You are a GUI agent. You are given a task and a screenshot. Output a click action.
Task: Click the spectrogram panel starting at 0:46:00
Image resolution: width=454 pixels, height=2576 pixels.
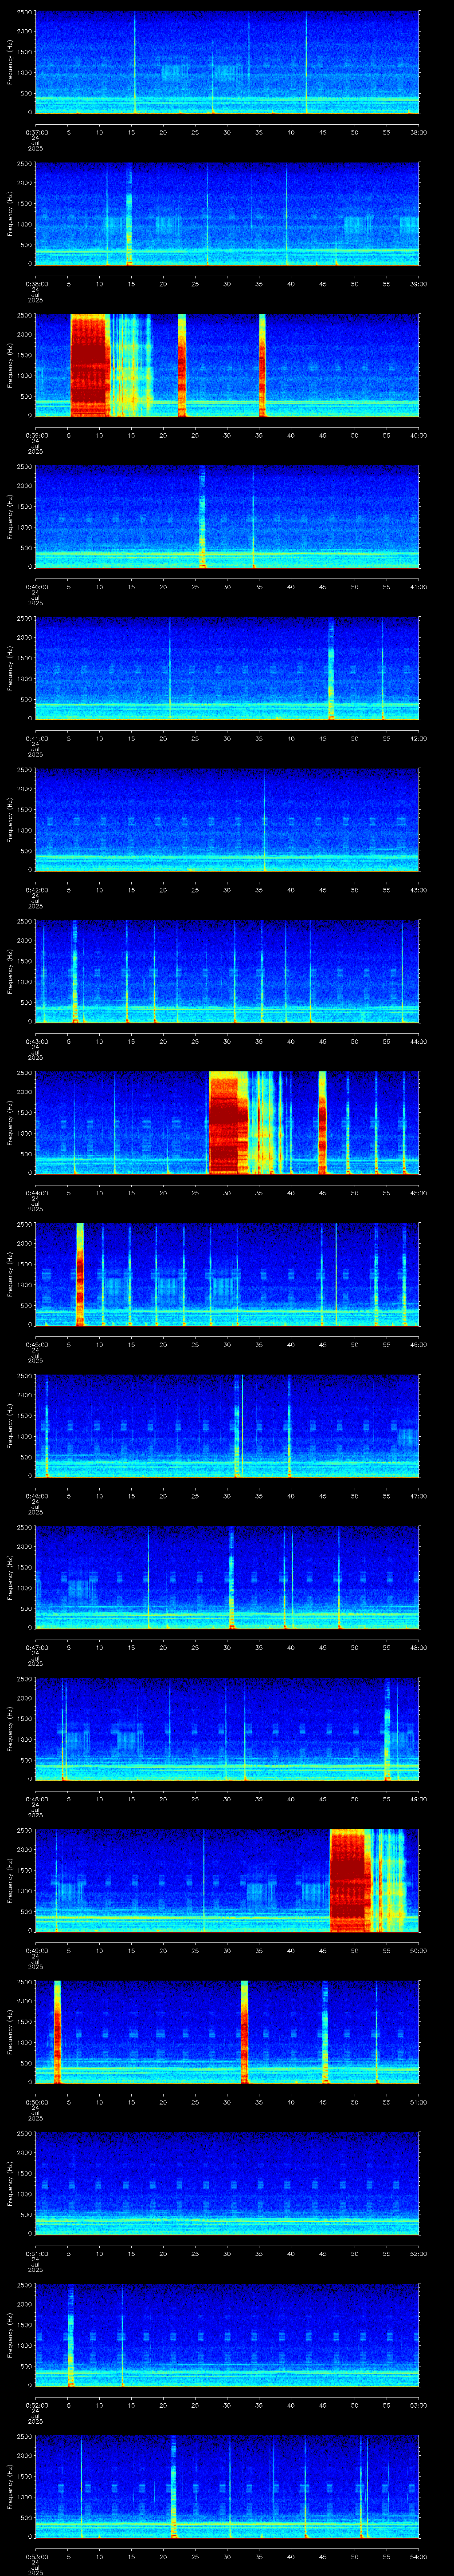click(227, 1426)
